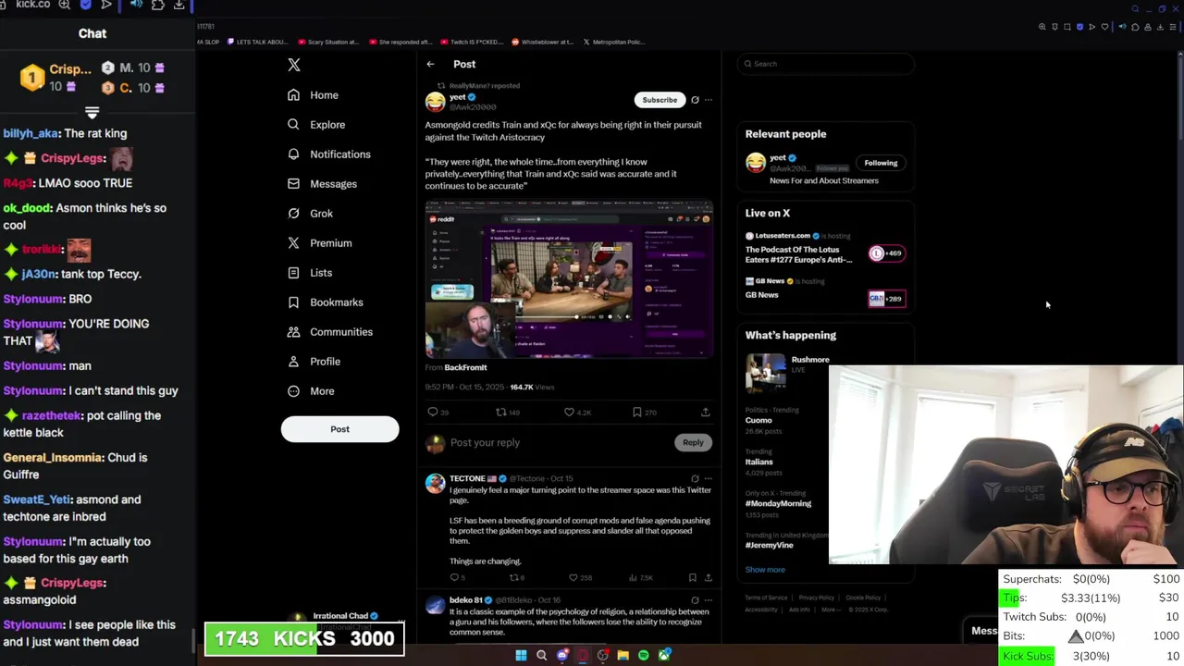
Task: Open Windows taskbar search
Action: tap(542, 655)
